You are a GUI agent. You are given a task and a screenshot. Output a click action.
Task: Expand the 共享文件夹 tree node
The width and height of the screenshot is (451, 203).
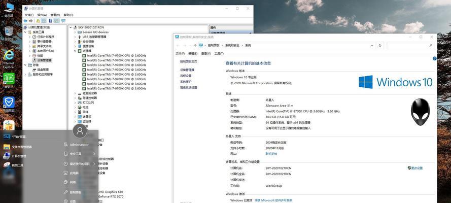coord(29,46)
